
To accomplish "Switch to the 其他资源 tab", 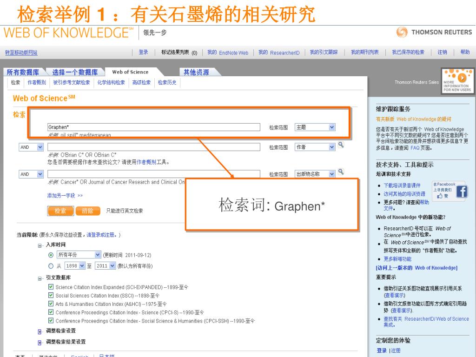I will [x=196, y=72].
